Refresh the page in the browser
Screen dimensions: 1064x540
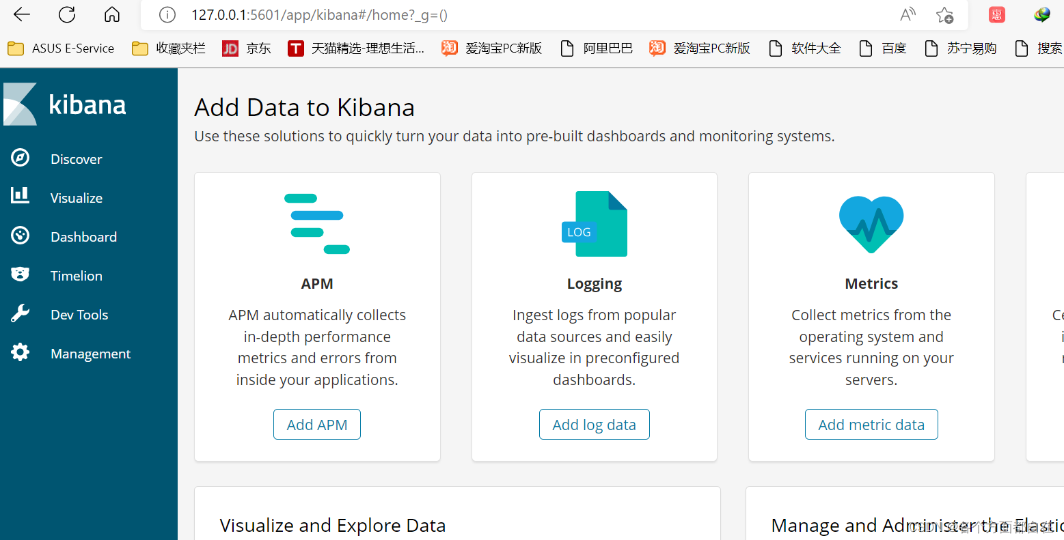pyautogui.click(x=67, y=15)
